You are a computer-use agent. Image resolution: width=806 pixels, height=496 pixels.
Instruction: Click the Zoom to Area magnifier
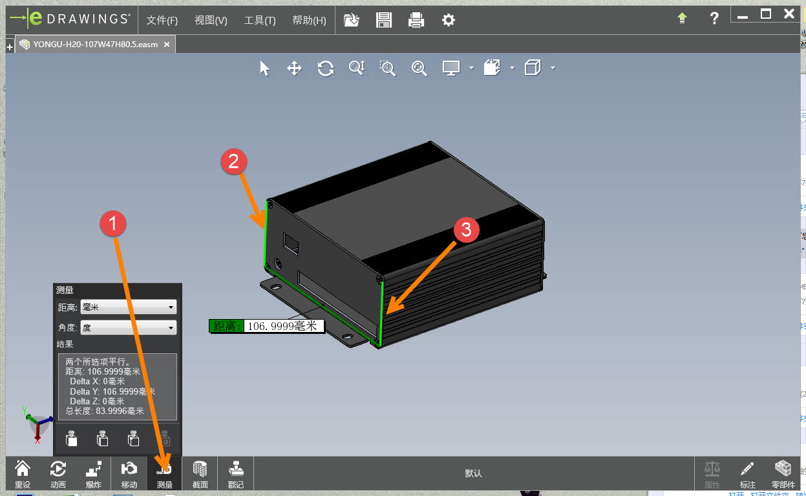388,68
